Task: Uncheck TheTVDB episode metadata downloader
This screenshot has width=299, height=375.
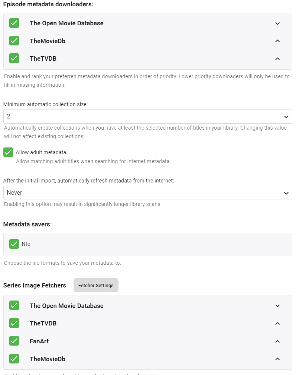Action: (14, 58)
